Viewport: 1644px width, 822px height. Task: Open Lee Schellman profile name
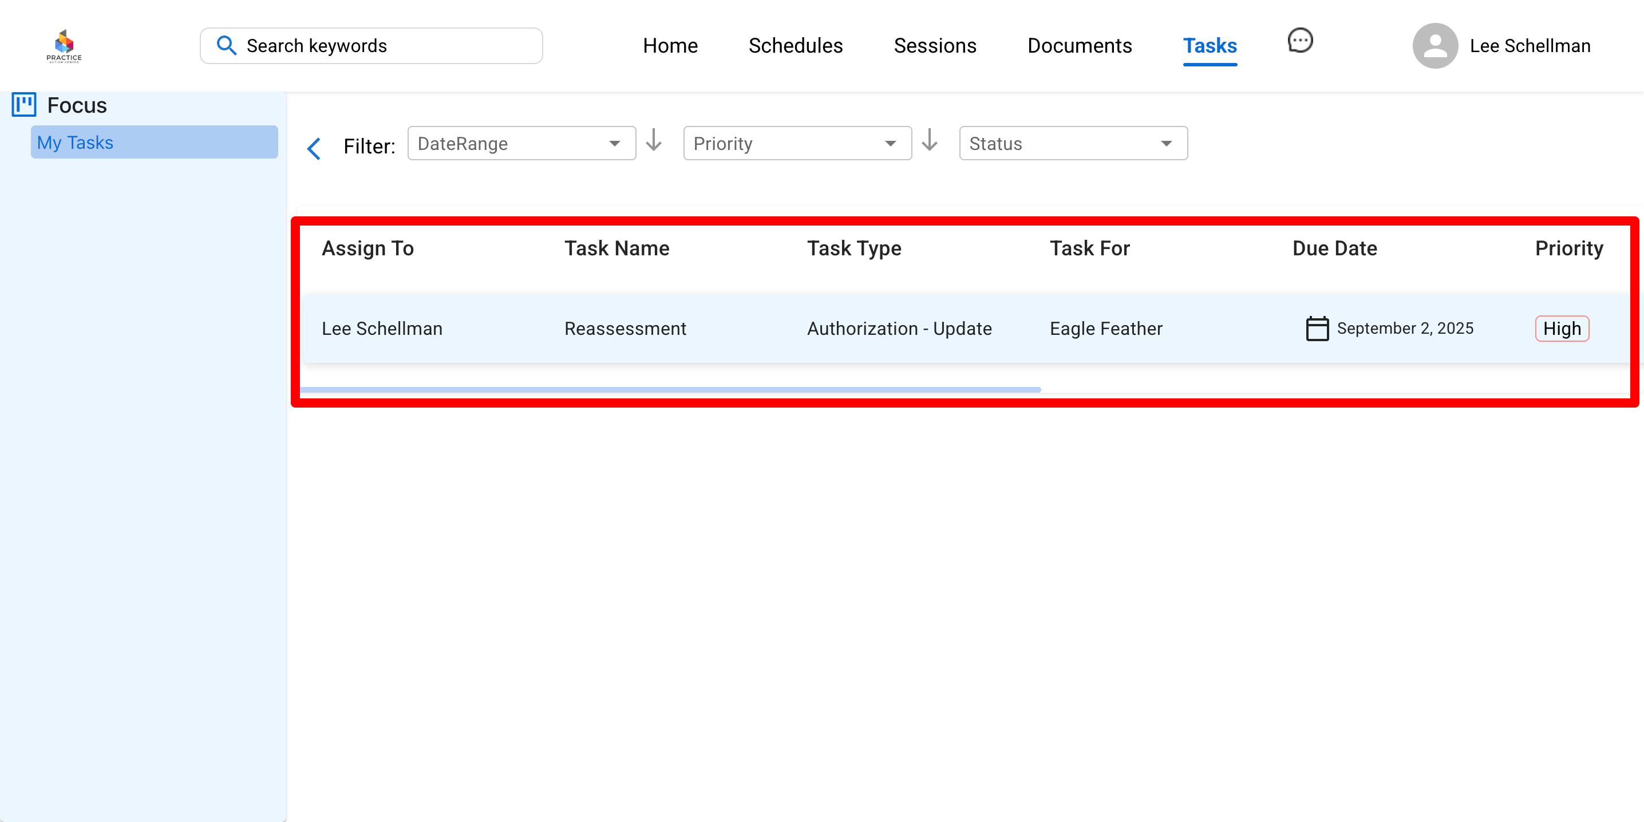pos(1529,45)
